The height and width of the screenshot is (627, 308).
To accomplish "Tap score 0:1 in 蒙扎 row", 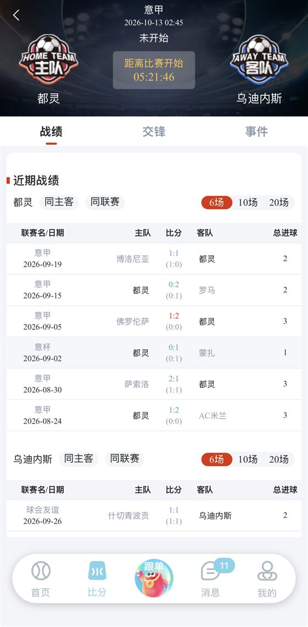I will pos(174,347).
